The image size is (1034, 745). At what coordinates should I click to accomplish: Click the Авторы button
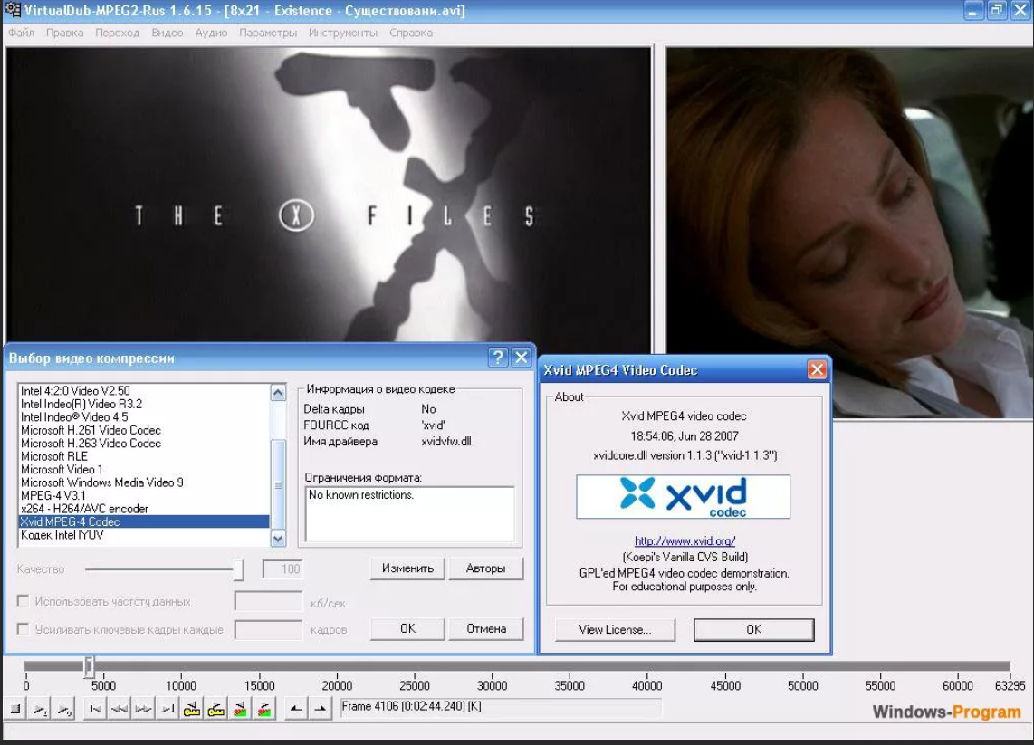click(486, 568)
